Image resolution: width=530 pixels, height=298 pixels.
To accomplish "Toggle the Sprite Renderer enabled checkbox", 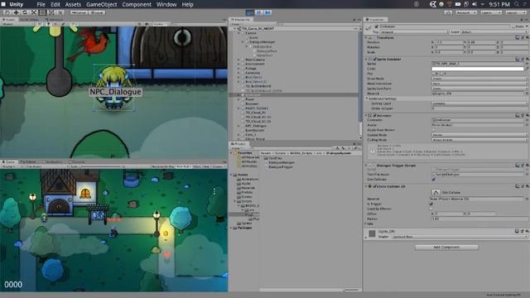I will 374,59.
